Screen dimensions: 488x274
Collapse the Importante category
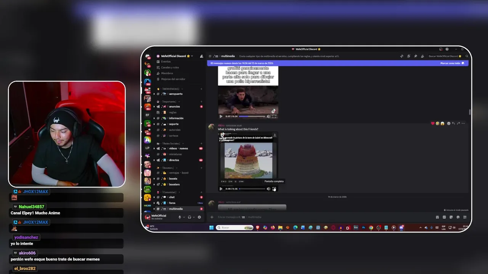click(x=169, y=102)
